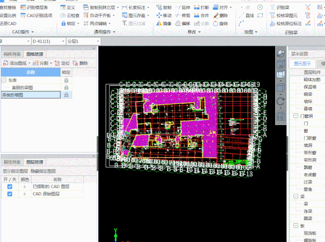Collapse the 板 category in the display tree

click(x=296, y=225)
